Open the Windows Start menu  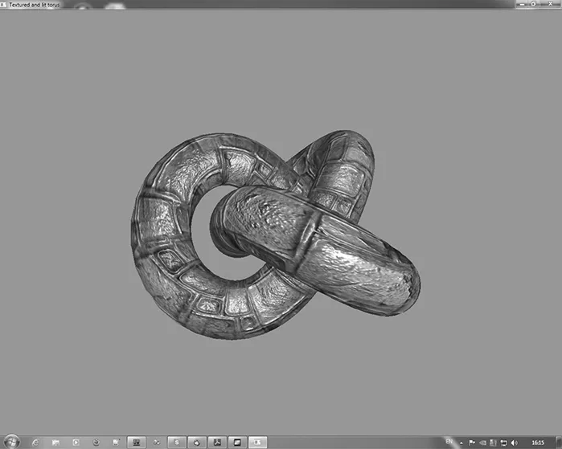(x=12, y=442)
